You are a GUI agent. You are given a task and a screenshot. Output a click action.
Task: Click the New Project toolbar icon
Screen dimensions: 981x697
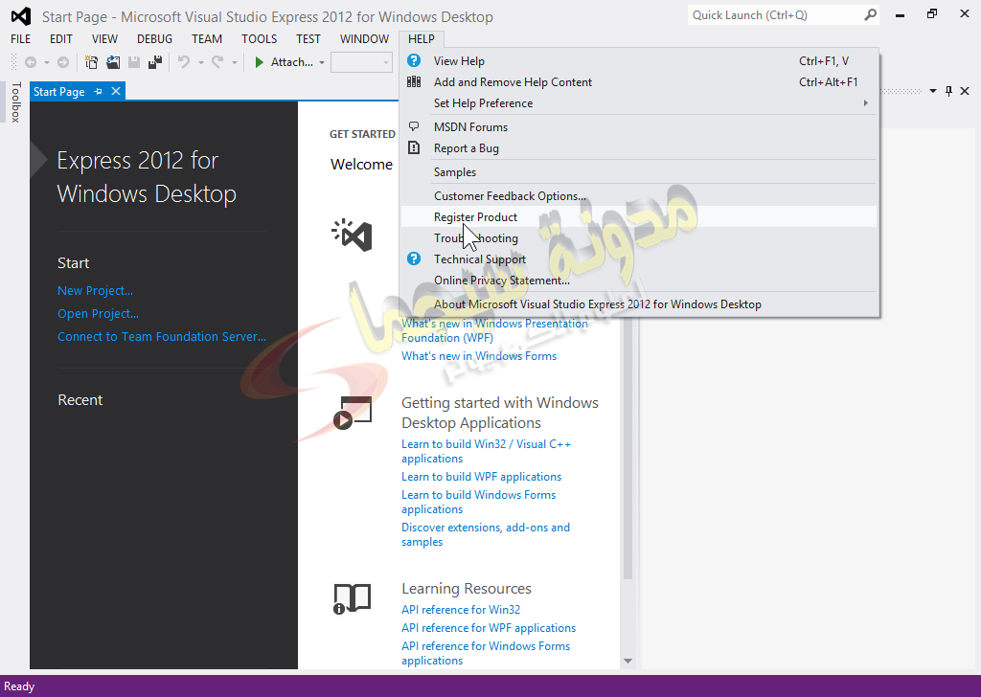91,62
